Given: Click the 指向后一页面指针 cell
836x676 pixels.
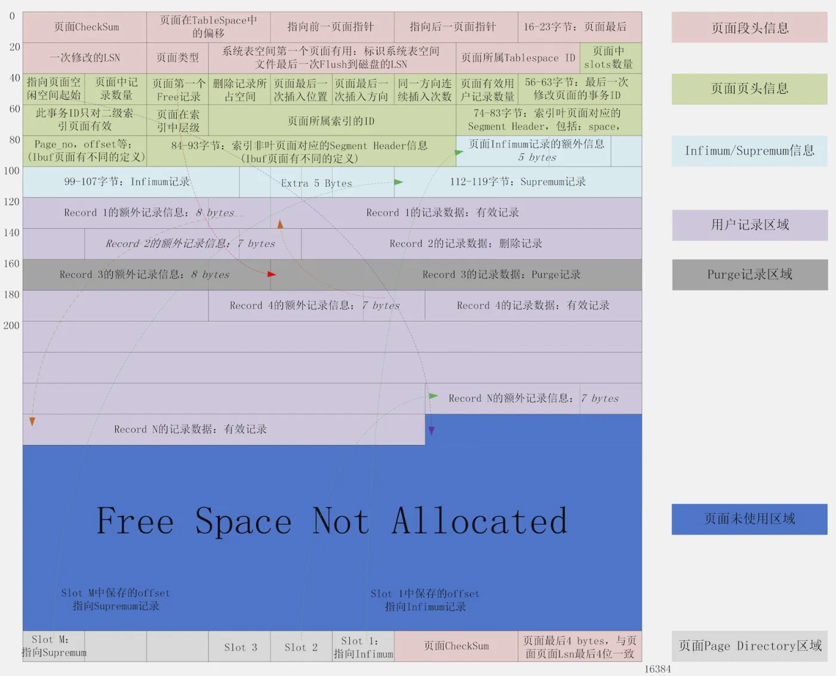Looking at the screenshot, I should coord(456,27).
